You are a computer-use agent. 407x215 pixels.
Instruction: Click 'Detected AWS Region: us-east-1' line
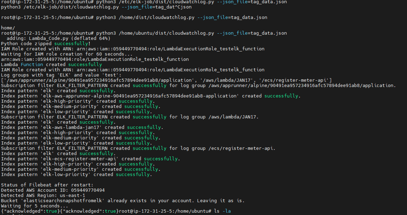coord(43,195)
